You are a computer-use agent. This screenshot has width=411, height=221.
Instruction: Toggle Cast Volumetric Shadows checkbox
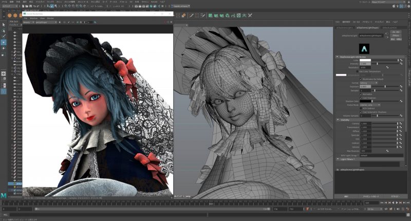tap(361, 112)
